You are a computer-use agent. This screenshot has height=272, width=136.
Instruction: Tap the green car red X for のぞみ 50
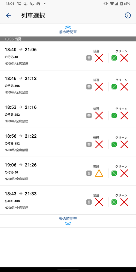coord(124,173)
